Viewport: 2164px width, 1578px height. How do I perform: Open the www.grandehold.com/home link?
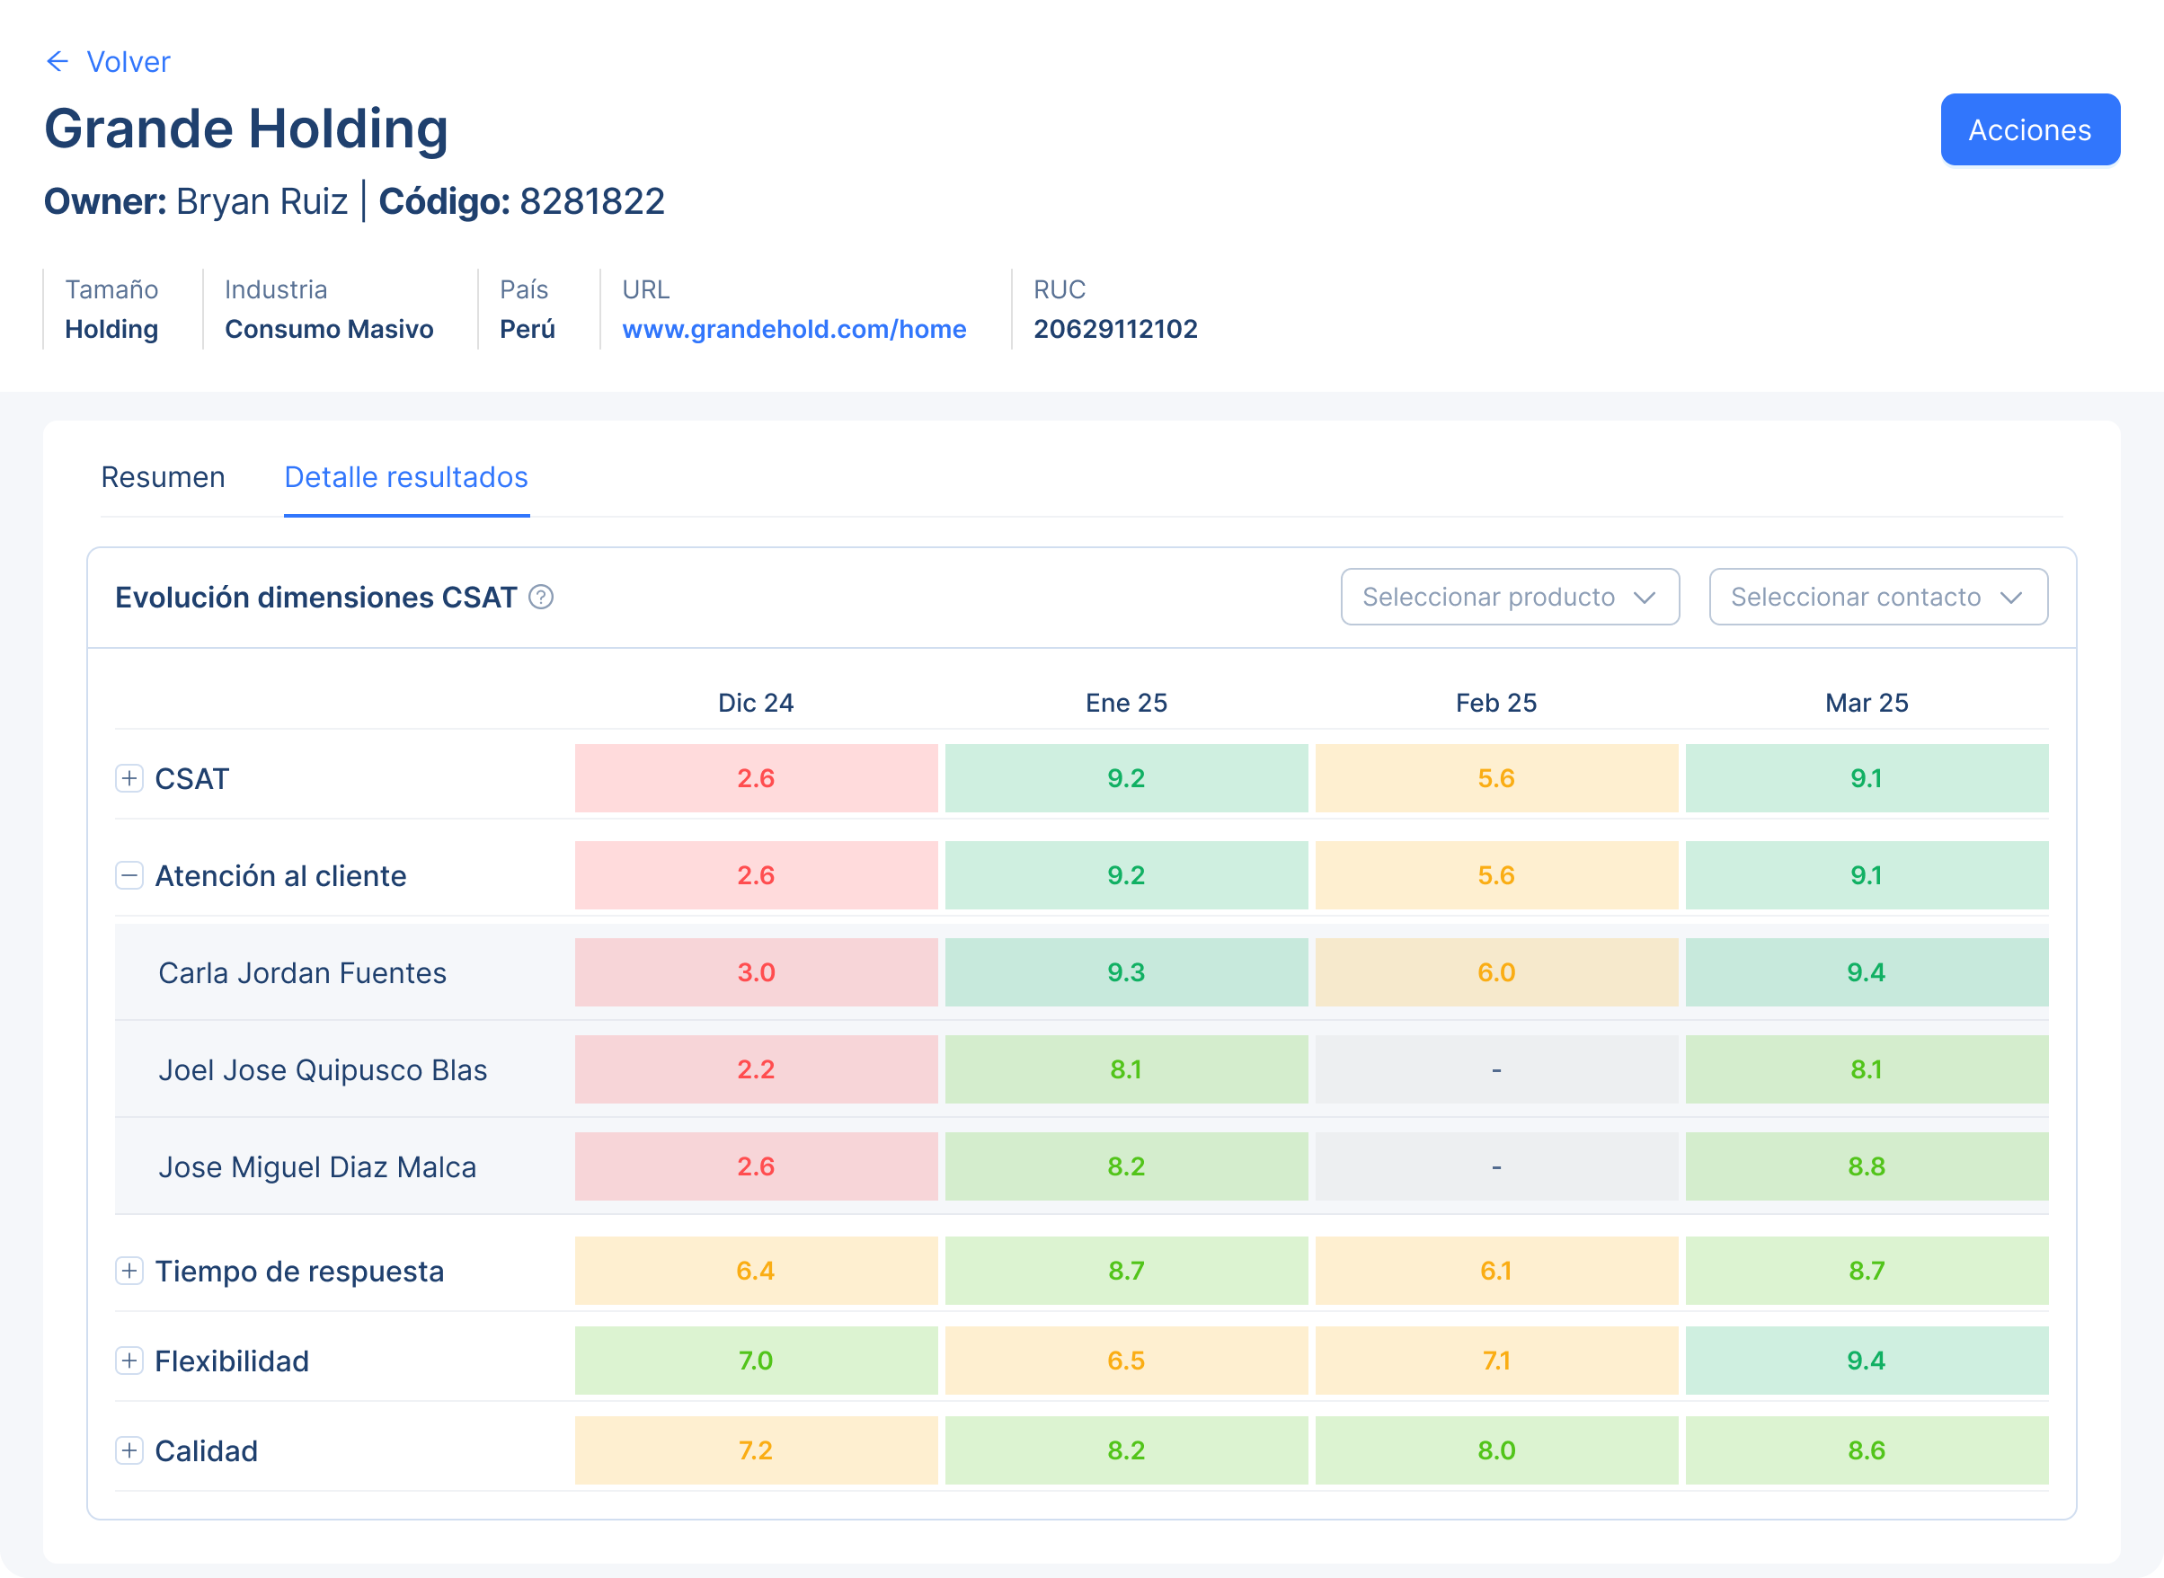pyautogui.click(x=794, y=329)
